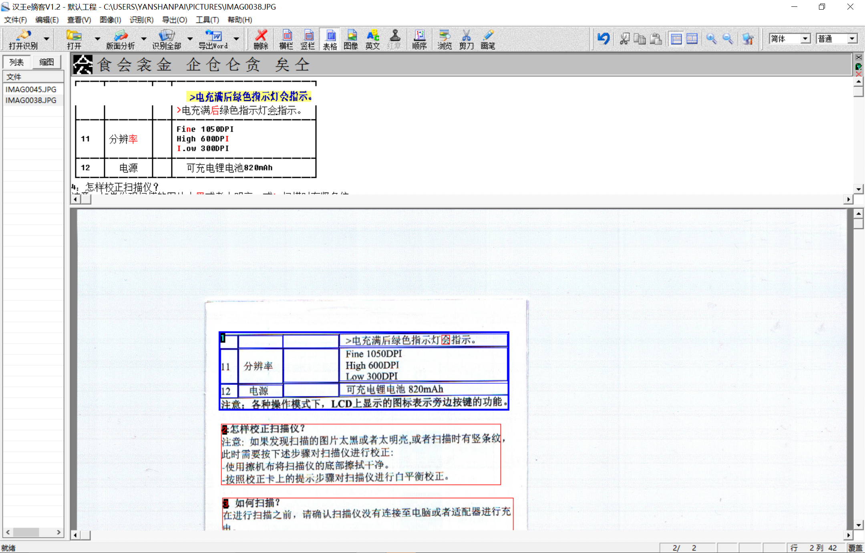
Task: Switch to the 缩图 thumbnail tab
Action: pyautogui.click(x=46, y=62)
